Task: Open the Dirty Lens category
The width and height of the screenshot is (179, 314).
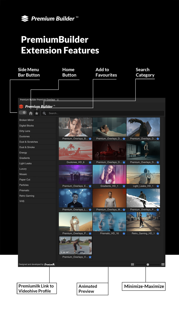Action: pyautogui.click(x=37, y=131)
